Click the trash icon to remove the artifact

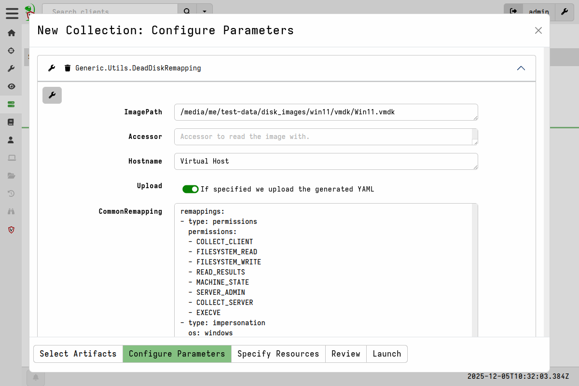[67, 68]
